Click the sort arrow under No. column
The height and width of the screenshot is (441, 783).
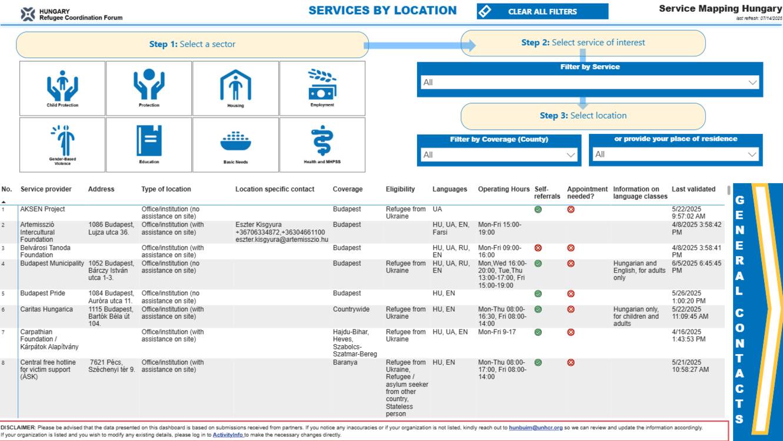coord(4,201)
